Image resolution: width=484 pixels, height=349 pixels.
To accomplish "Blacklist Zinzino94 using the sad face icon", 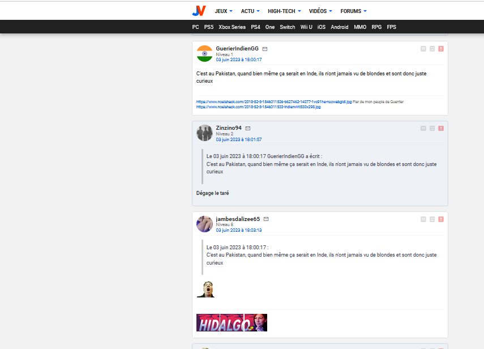I will point(432,129).
